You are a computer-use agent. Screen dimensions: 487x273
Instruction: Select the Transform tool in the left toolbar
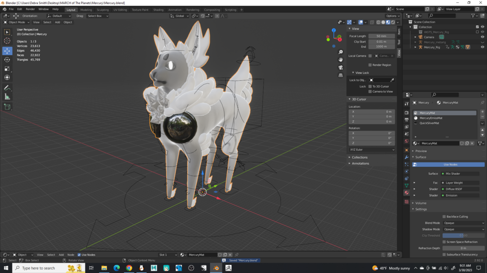click(7, 78)
